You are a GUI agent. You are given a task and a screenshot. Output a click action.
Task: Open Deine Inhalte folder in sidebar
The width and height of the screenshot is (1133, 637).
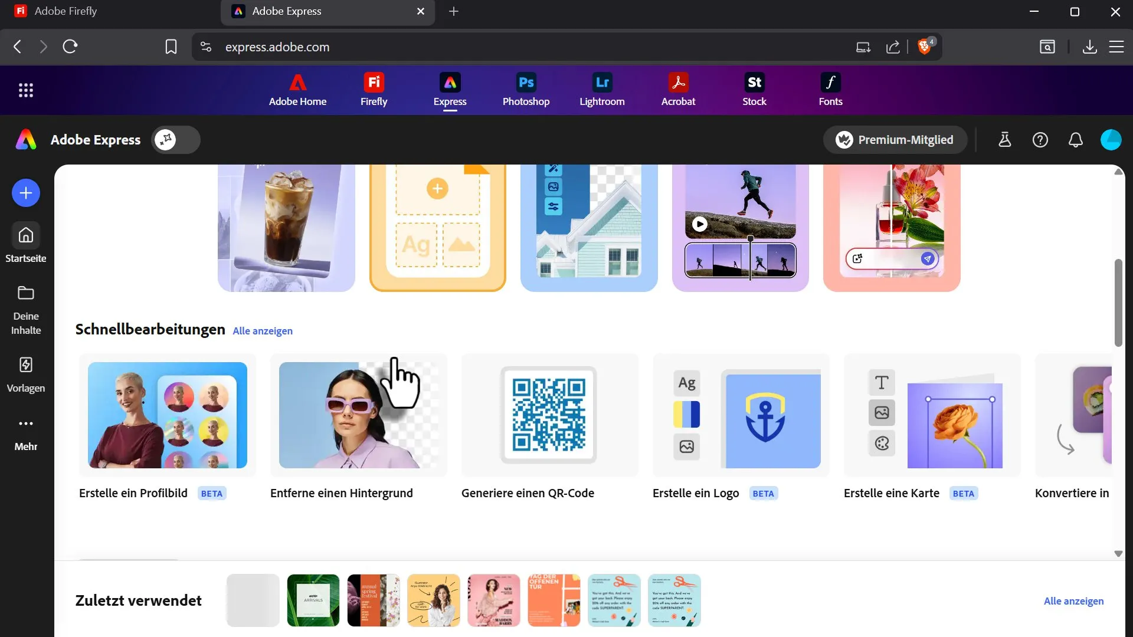tap(26, 310)
